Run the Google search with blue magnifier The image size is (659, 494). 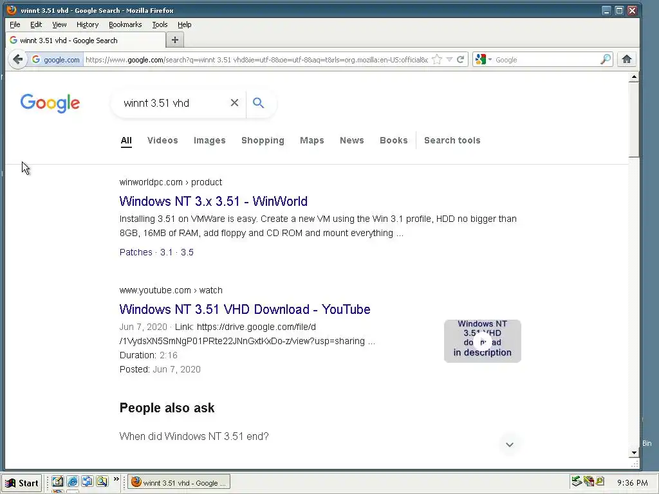[x=259, y=103]
